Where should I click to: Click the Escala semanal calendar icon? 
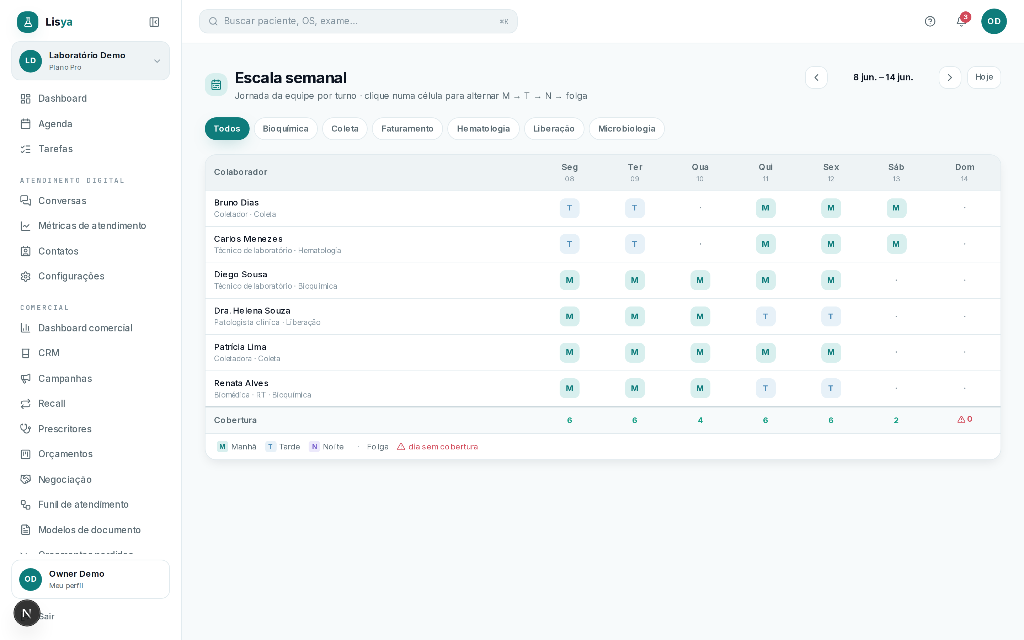click(216, 85)
